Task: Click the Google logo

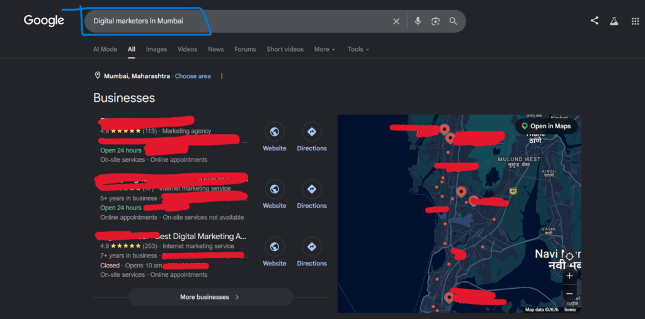Action: tap(43, 21)
